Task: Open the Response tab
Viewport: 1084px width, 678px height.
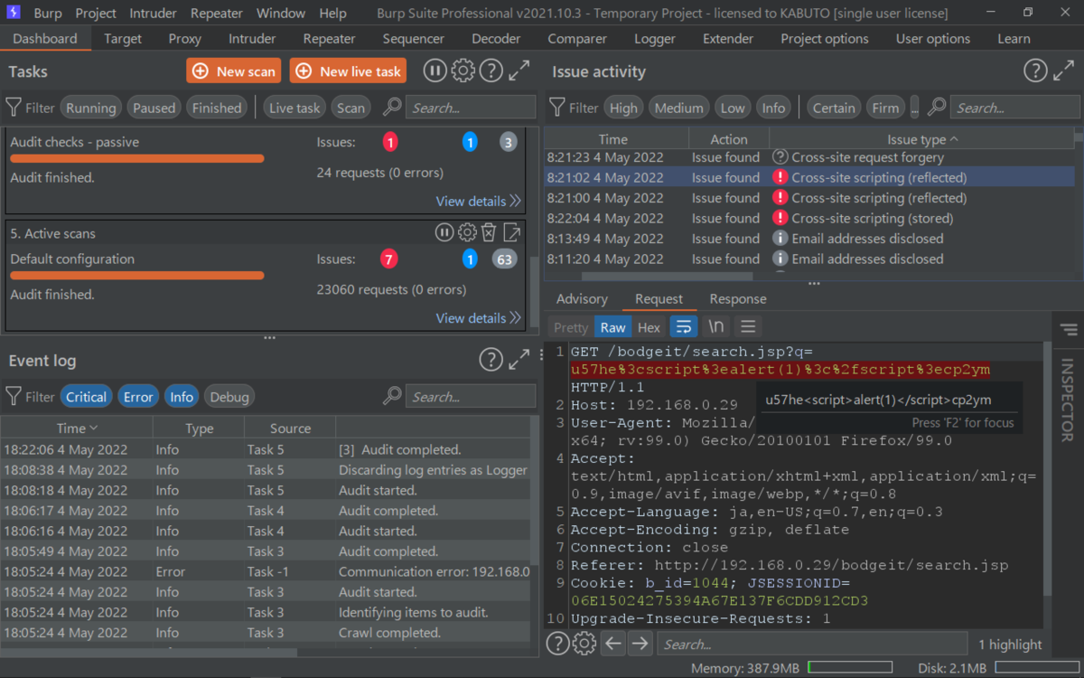Action: pos(738,298)
